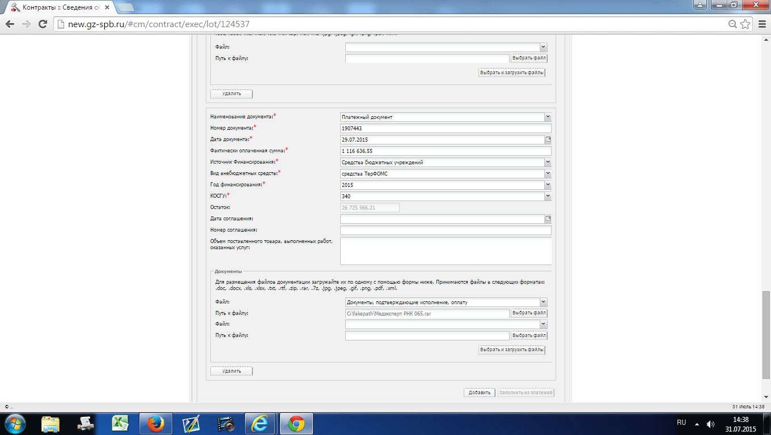This screenshot has width=771, height=435.
Task: Click the Остаток value 26 725 566,21
Action: pyautogui.click(x=370, y=208)
